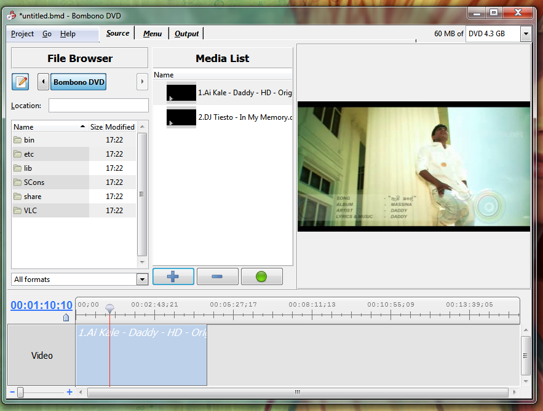The width and height of the screenshot is (543, 411).
Task: Click the right arrow in the path bar
Action: point(142,82)
